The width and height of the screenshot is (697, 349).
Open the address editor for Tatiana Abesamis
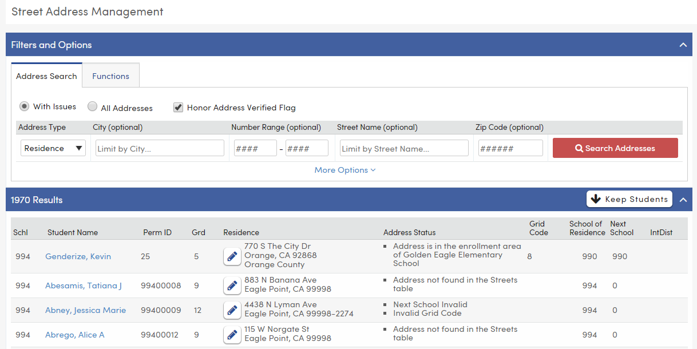tap(232, 285)
